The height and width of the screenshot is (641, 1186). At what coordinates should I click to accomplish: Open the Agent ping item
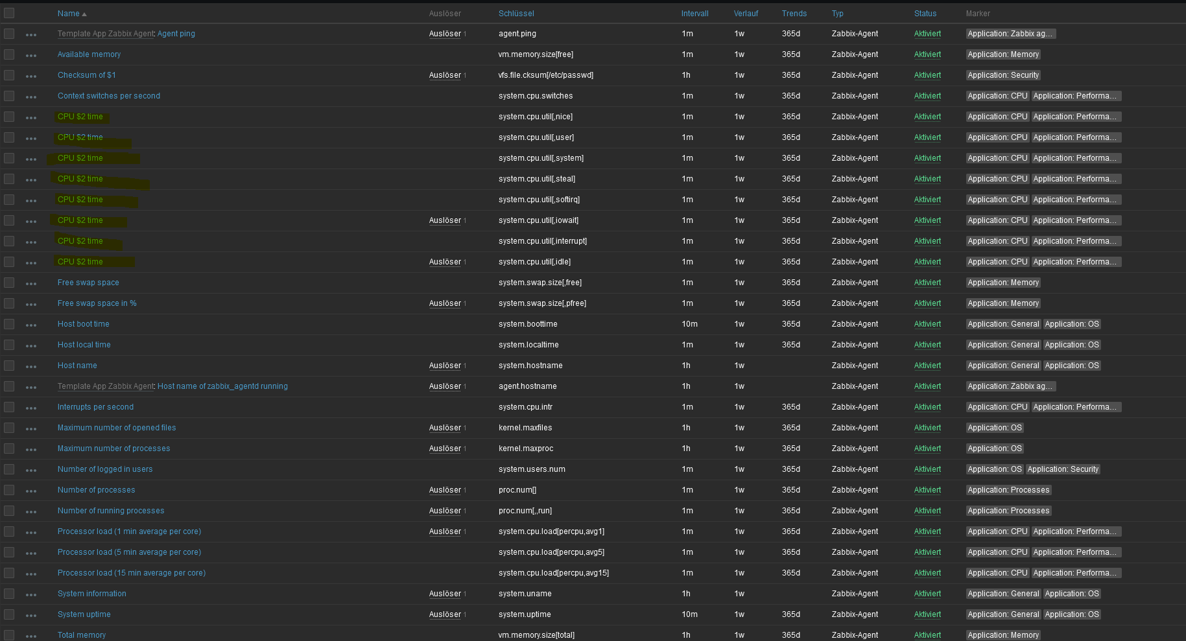coord(176,34)
